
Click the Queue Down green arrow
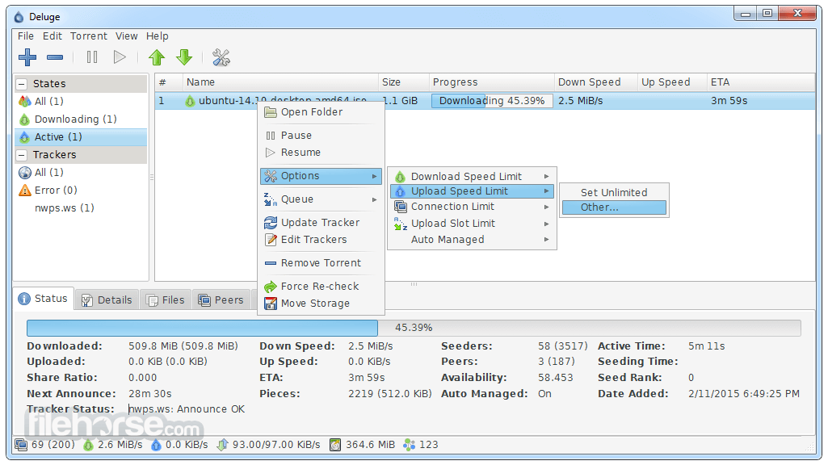point(184,57)
